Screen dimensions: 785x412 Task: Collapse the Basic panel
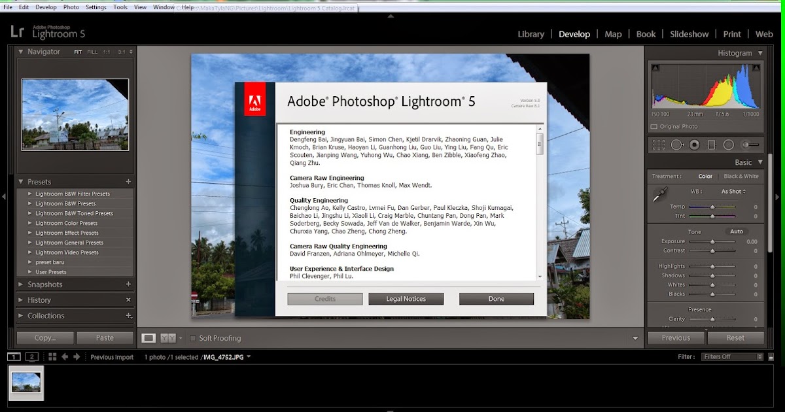760,162
